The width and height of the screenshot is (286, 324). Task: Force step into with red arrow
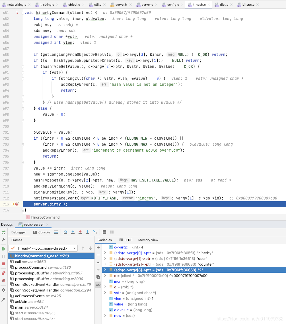pyautogui.click(x=80, y=232)
